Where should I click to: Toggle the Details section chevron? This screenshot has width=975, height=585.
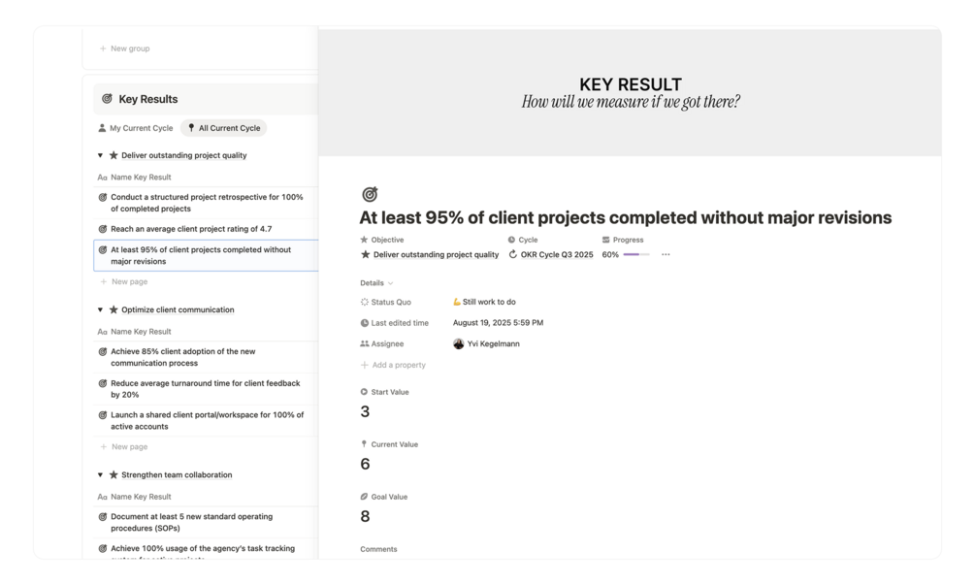coord(390,283)
